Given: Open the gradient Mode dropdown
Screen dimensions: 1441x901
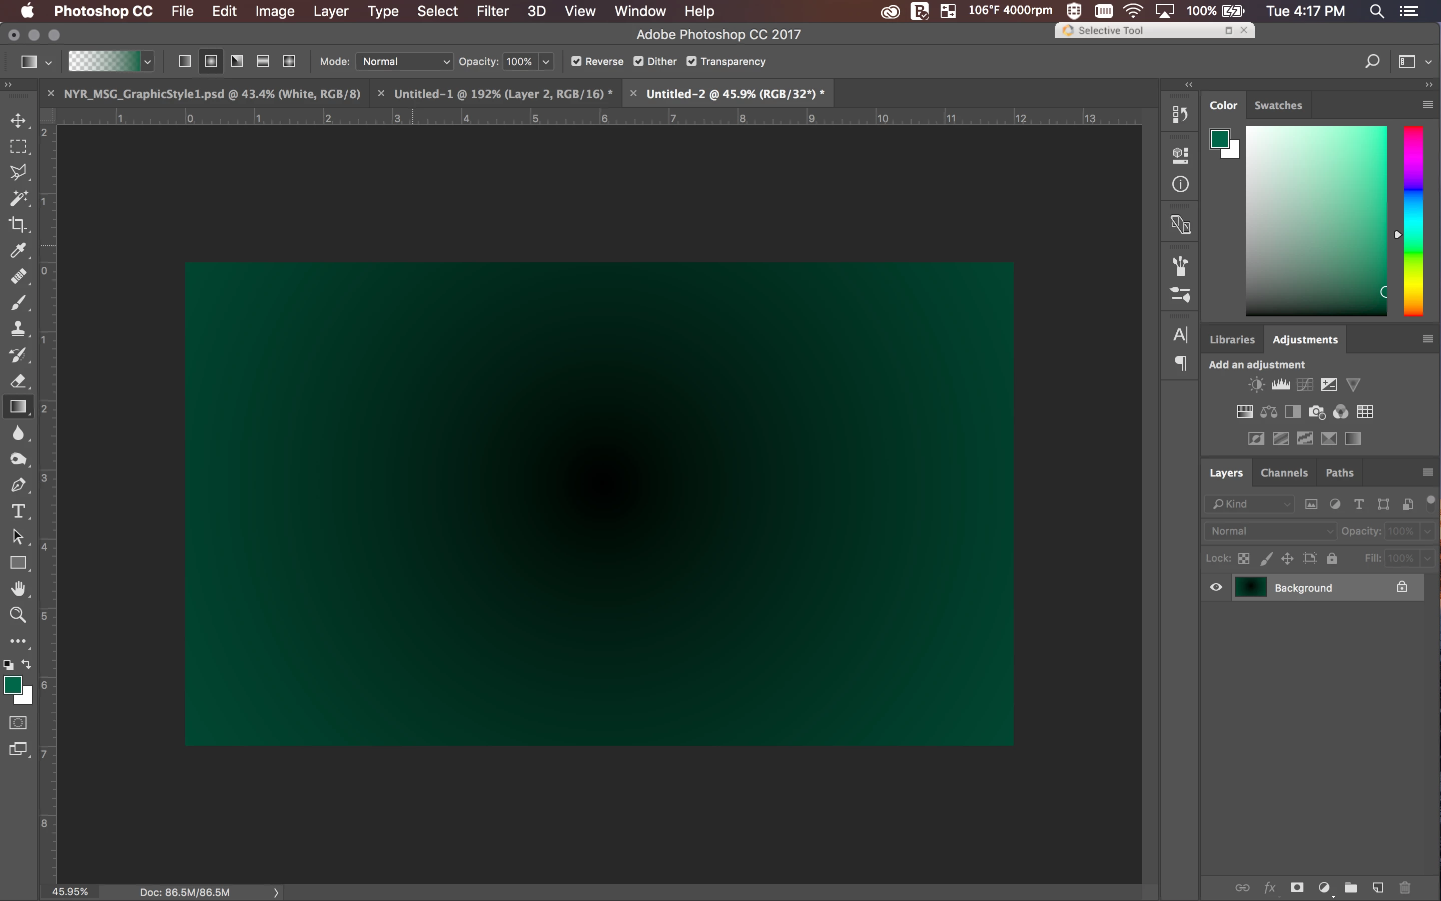Looking at the screenshot, I should [405, 62].
